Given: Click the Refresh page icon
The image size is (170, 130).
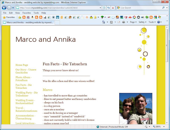Looking at the screenshot, I should pyautogui.click(x=109, y=8).
